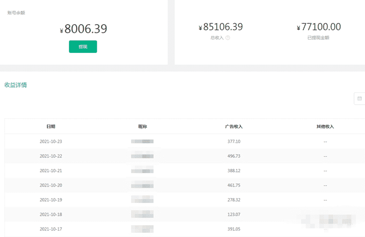Click ad income value 123.07
This screenshot has width=365, height=237.
pyautogui.click(x=234, y=214)
